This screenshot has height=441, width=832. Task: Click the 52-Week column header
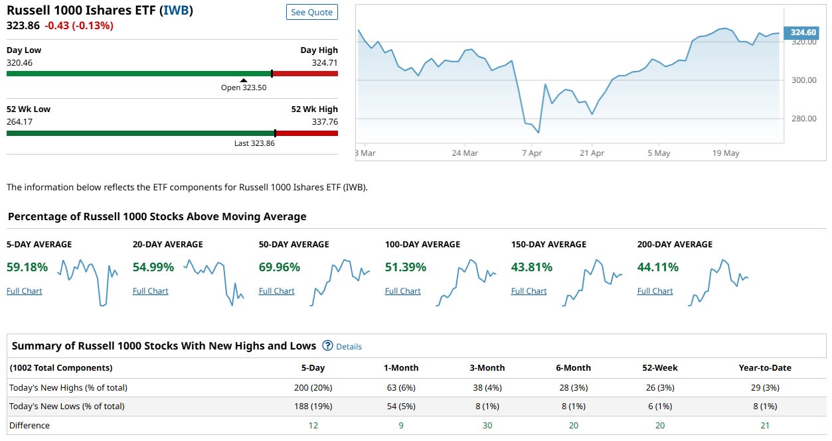tap(659, 367)
